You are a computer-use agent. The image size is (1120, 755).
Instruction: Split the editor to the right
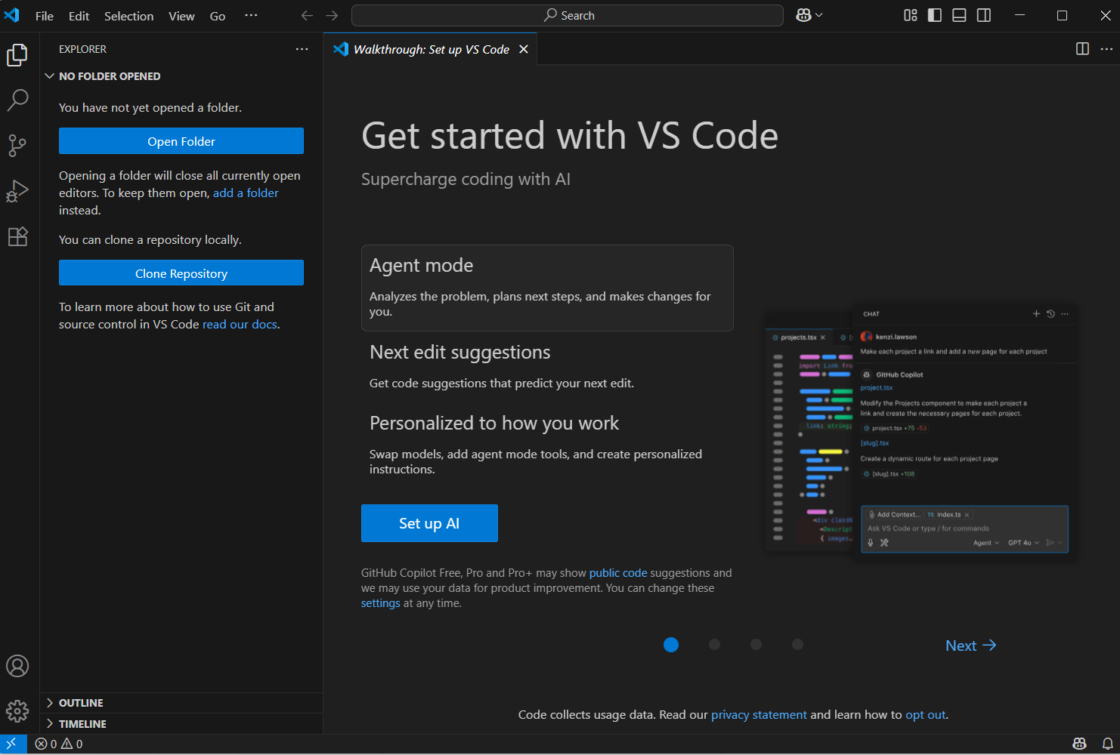[x=1082, y=49]
